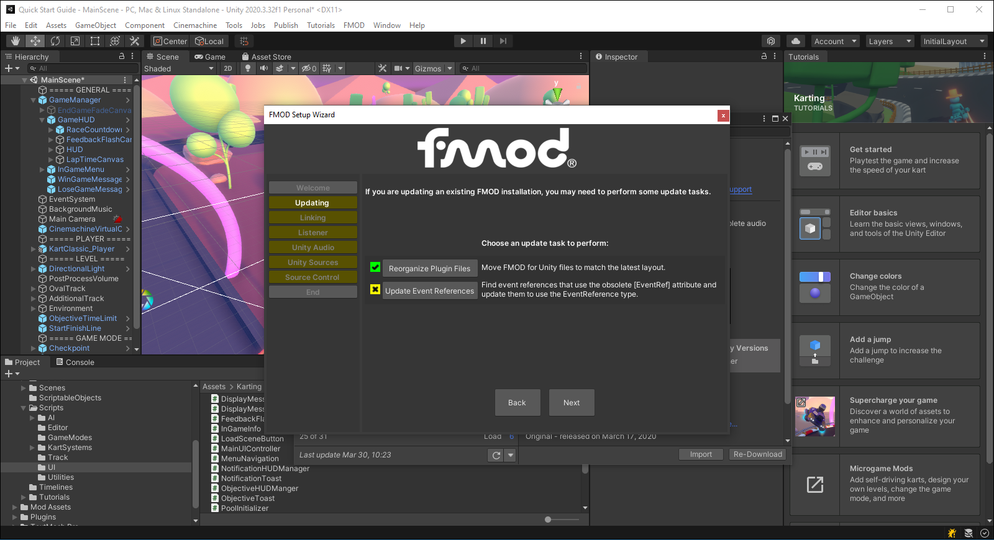The width and height of the screenshot is (994, 540).
Task: Select the Hand tool in toolbar
Action: point(16,41)
